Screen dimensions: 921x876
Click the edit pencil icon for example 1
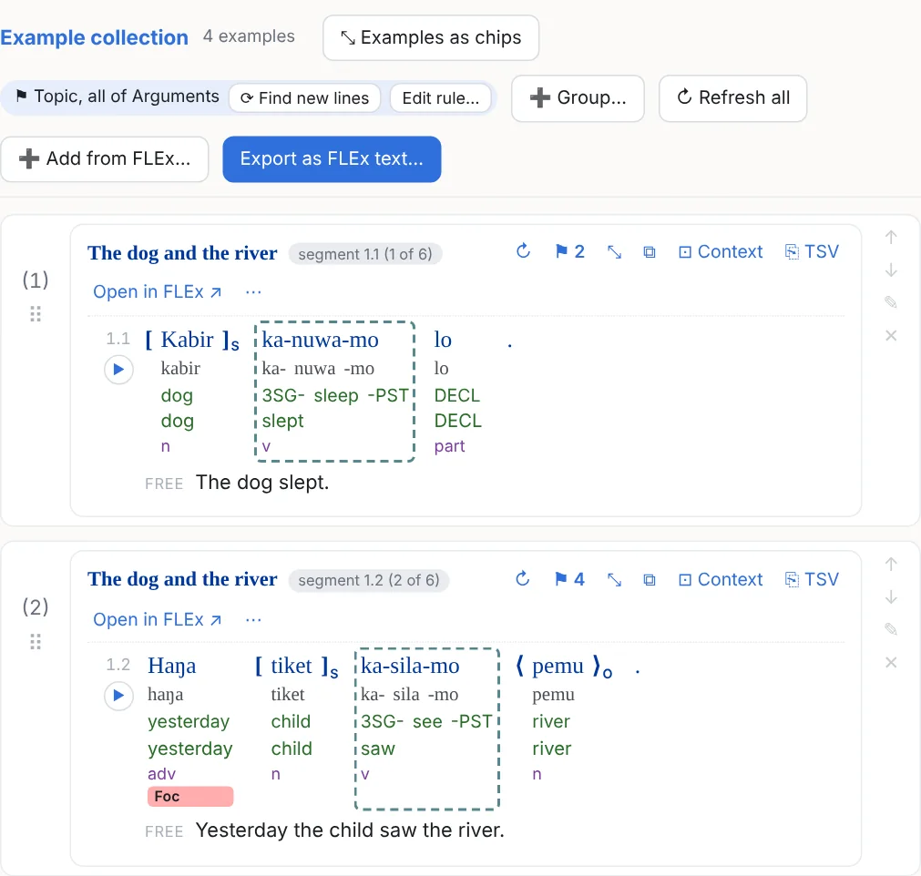pyautogui.click(x=891, y=302)
